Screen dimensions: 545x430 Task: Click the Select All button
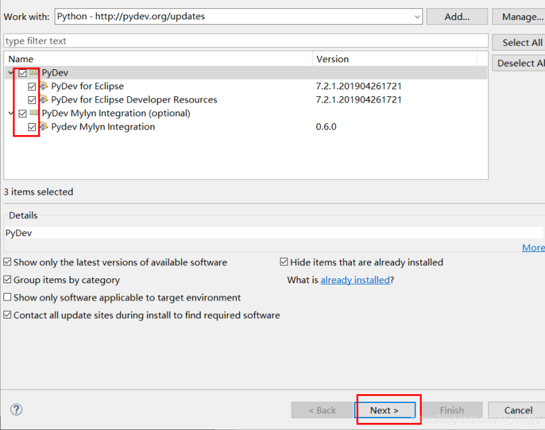(519, 42)
